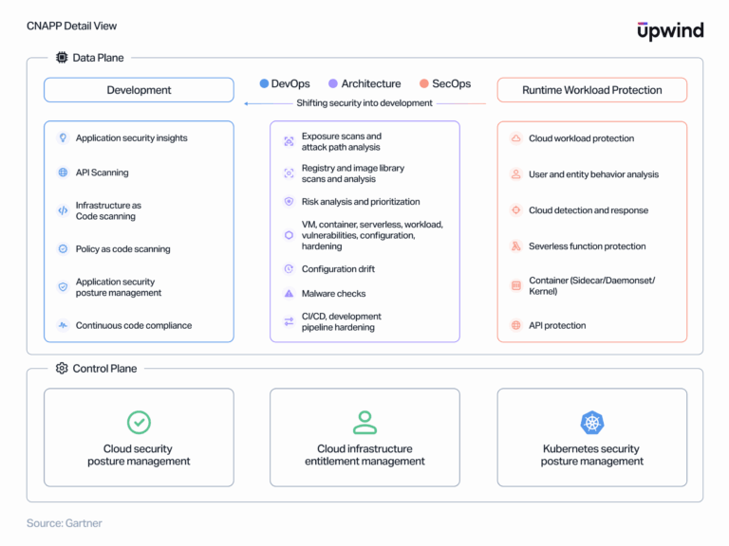Select the Development header box
The image size is (729, 546).
click(x=139, y=90)
